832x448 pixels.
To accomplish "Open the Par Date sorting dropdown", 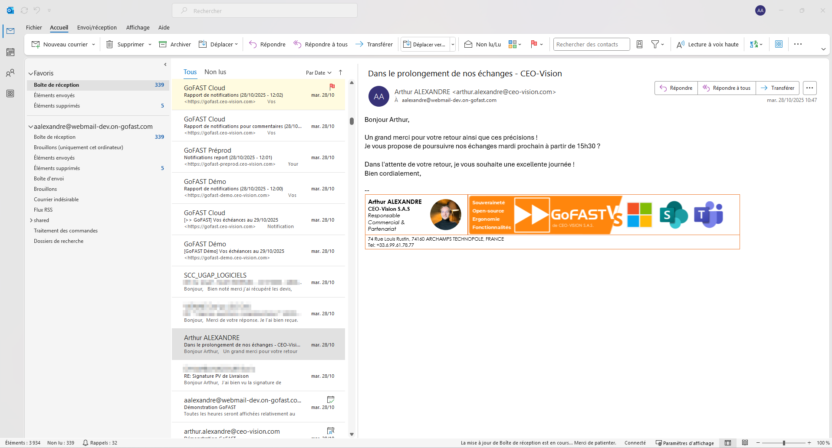I will (x=318, y=72).
